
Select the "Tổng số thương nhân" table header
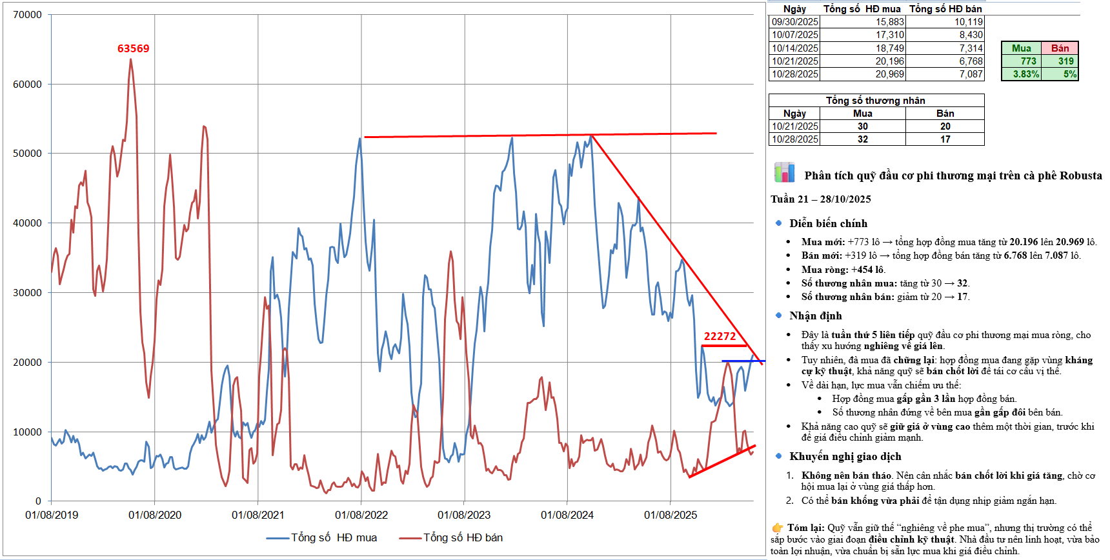coord(875,101)
